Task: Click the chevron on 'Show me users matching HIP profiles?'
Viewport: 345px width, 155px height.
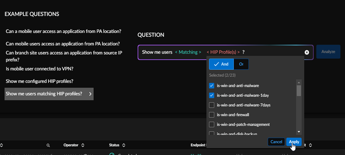Action: [x=90, y=94]
